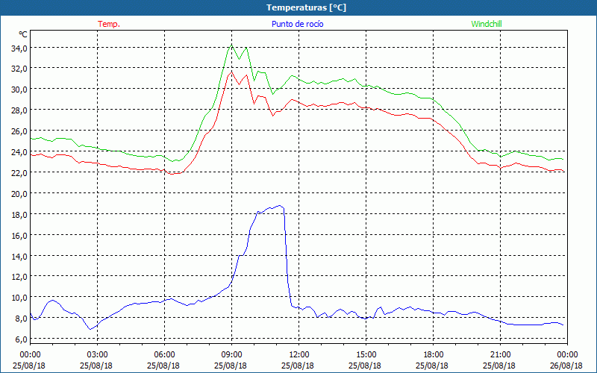The image size is (597, 373).
Task: Select the blue "Punto de rocío" legend label
Action: click(297, 24)
